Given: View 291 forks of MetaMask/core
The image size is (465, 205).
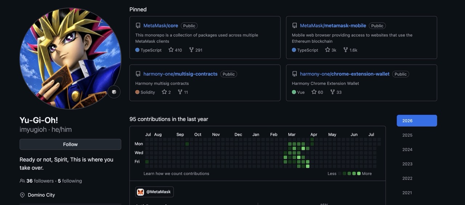Looking at the screenshot, I should pos(195,50).
